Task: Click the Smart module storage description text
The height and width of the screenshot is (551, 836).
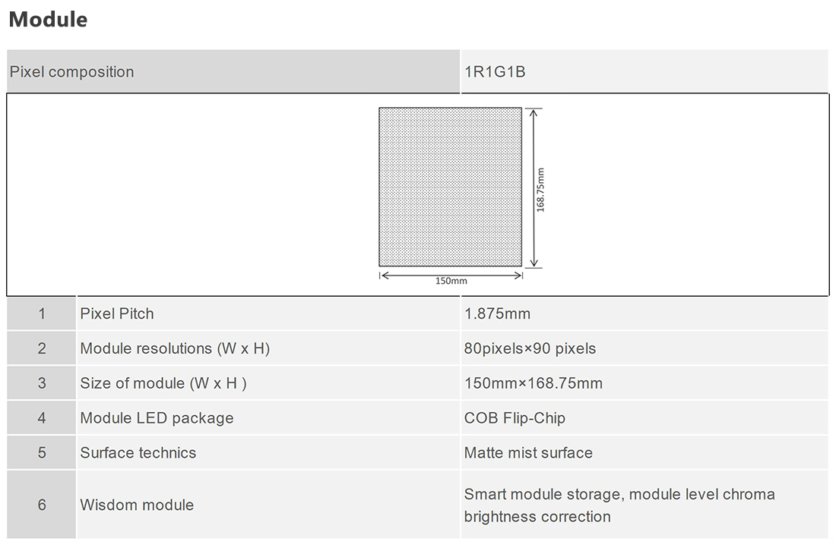Action: (619, 505)
